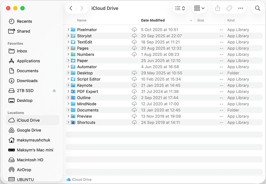266x184 pixels.
Task: Download Keynote using its cloud icon
Action: [134, 85]
